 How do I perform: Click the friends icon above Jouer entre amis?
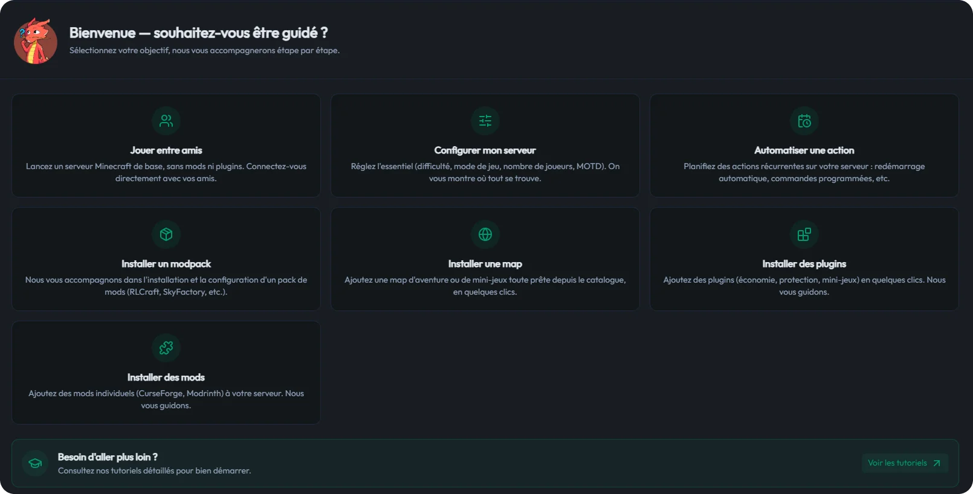[x=166, y=121]
